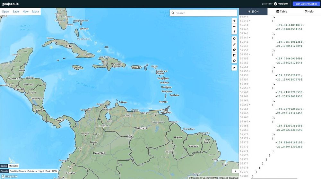Select the draw rectangle tool
Image resolution: width=321 pixels, height=179 pixels.
pos(234,55)
